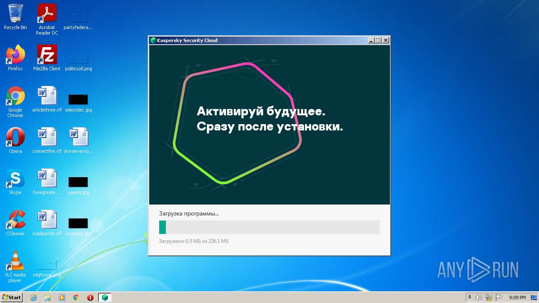Click 'Активируй будущее' headline text

pos(261,112)
